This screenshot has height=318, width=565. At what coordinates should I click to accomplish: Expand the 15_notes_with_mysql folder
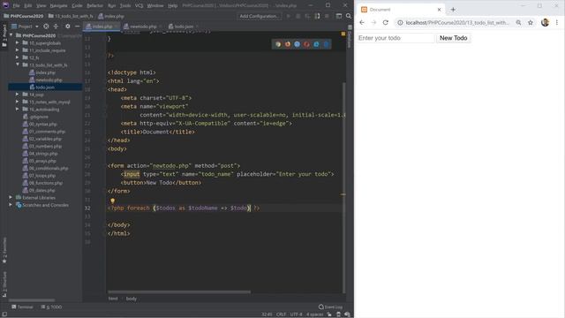point(18,102)
